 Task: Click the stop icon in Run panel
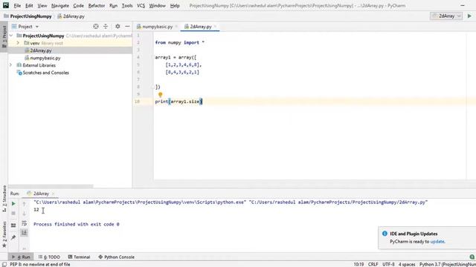[x=13, y=214]
